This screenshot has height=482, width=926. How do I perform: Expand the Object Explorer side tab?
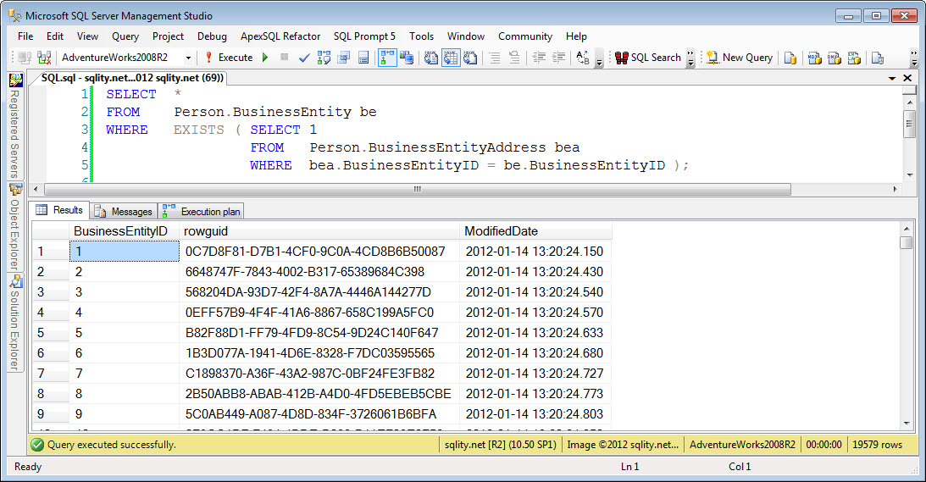coord(14,227)
